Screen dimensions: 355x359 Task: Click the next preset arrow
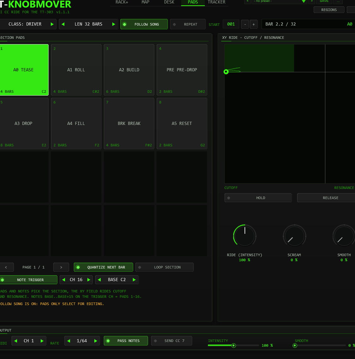312,1
